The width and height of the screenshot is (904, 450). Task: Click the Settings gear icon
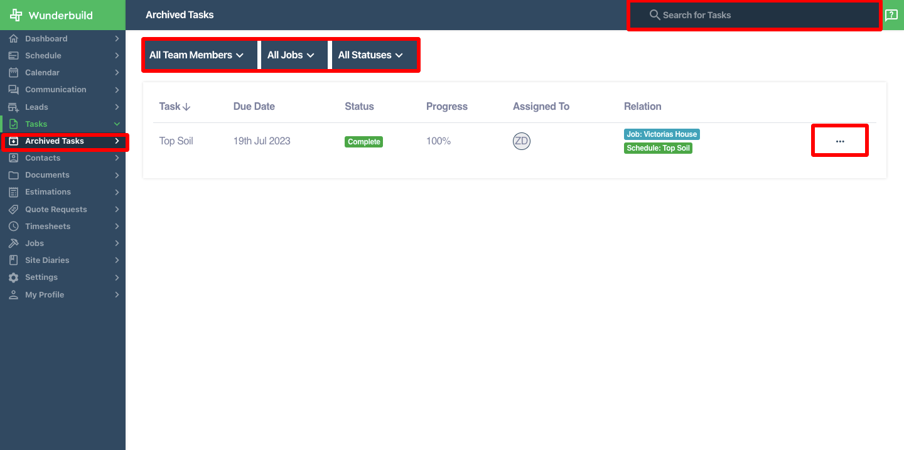[x=13, y=277]
